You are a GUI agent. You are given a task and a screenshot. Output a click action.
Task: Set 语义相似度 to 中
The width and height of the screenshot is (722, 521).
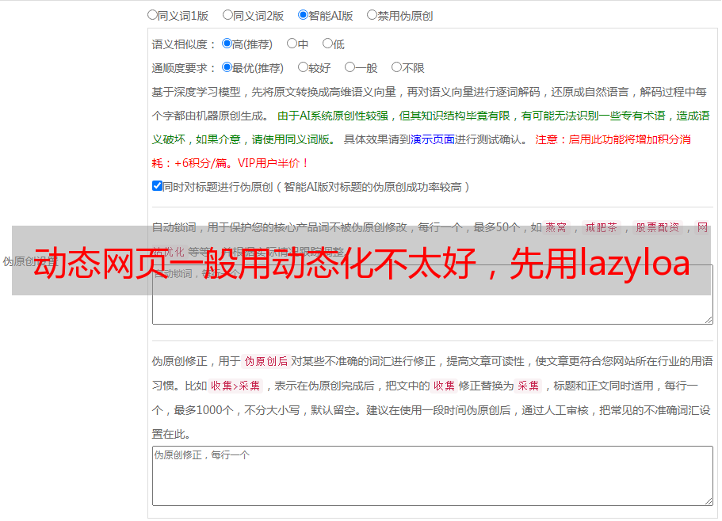(x=292, y=44)
